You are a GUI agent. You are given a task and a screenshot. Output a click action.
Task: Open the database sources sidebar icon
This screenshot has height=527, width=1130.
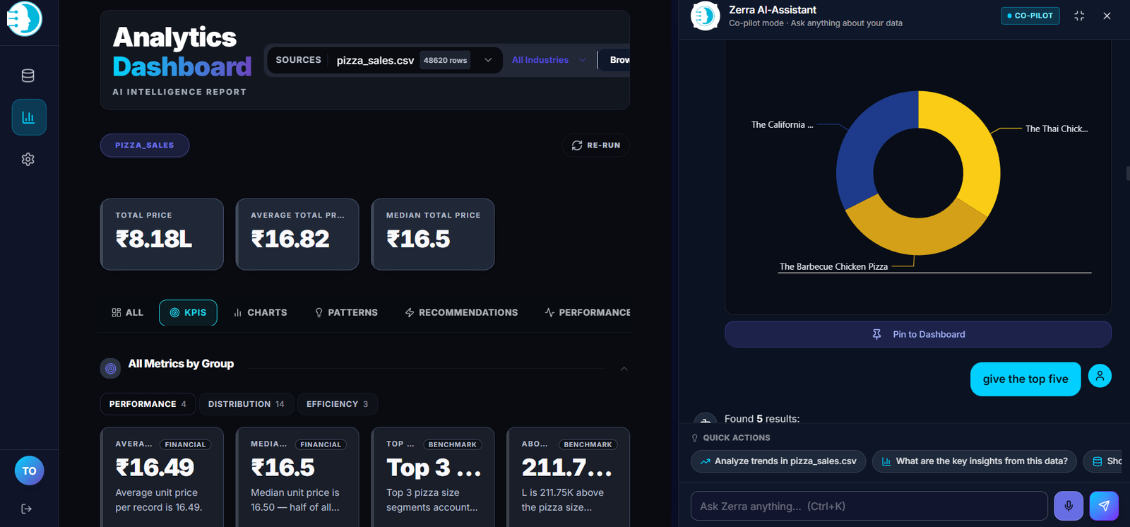[x=28, y=76]
